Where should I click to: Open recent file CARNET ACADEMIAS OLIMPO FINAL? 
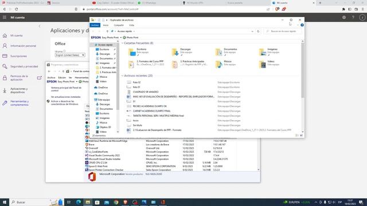coord(151,111)
